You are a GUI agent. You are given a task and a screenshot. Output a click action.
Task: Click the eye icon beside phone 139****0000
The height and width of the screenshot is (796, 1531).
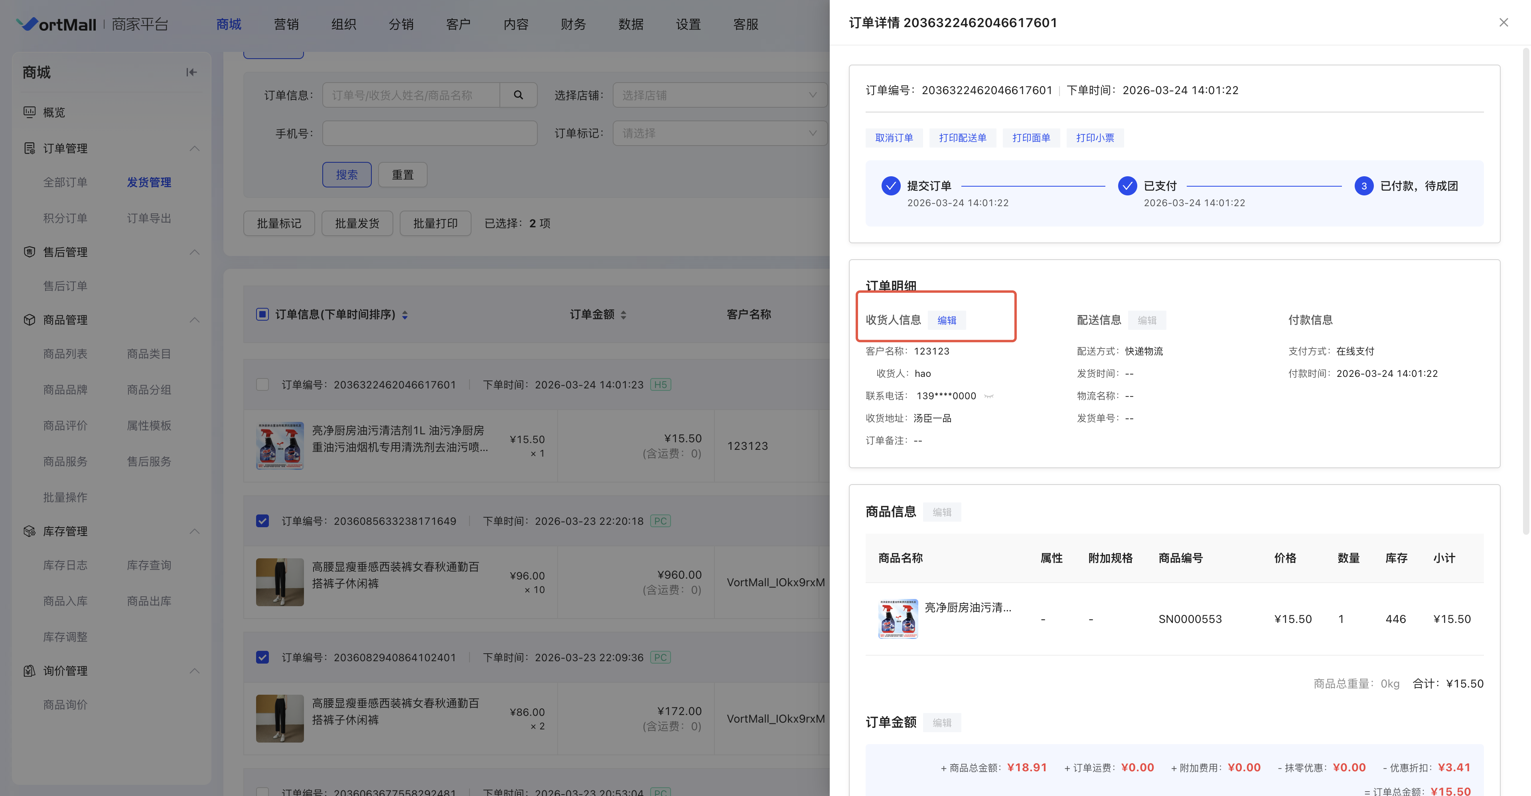[989, 396]
